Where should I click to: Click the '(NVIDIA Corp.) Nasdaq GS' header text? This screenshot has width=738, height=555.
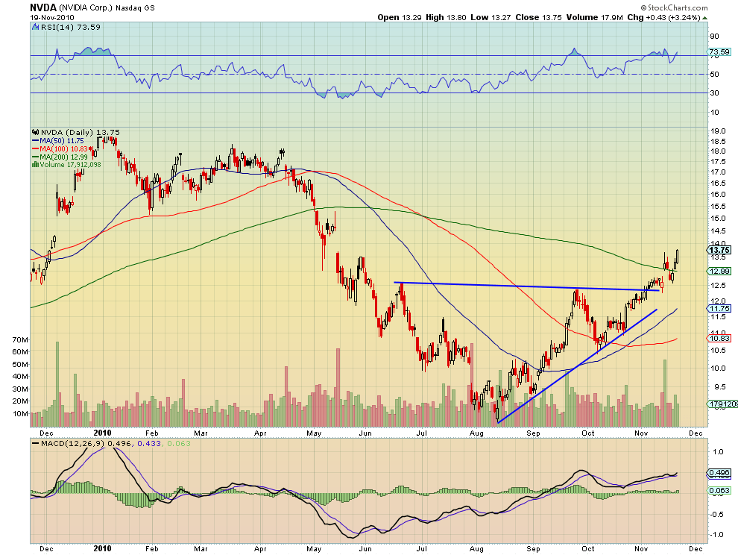point(107,8)
